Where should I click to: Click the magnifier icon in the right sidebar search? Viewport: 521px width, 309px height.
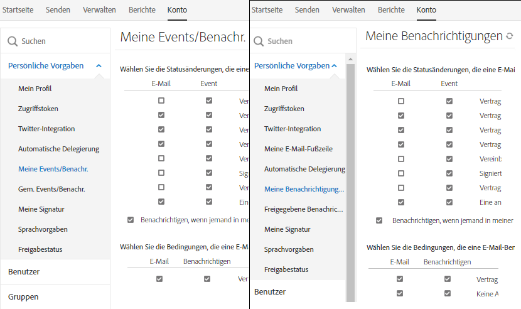click(258, 41)
